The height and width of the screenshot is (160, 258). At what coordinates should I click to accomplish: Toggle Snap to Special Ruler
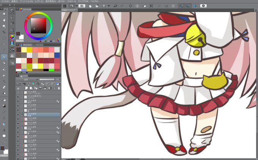point(188,6)
